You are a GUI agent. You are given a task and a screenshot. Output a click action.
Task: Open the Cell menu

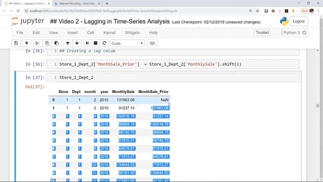pos(90,32)
